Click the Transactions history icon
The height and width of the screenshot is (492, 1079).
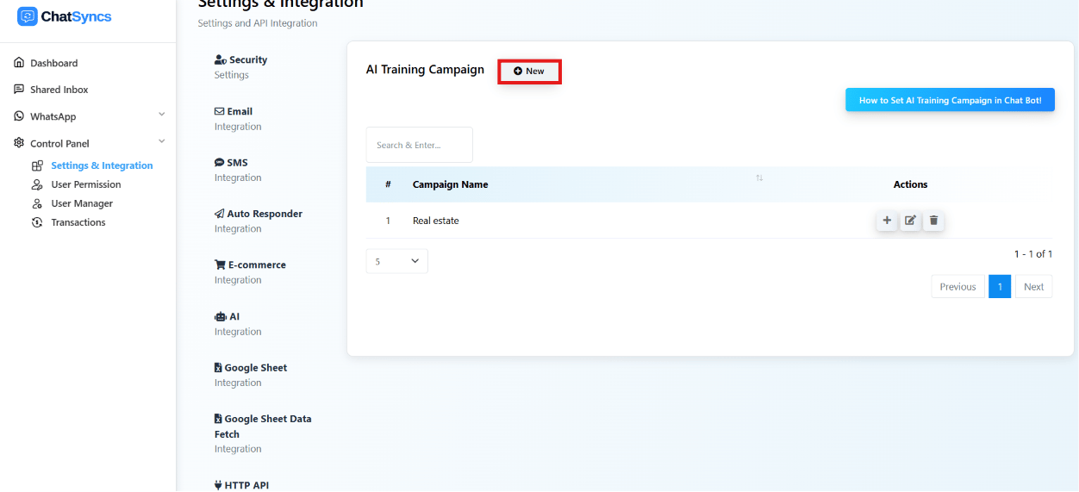[x=37, y=222]
